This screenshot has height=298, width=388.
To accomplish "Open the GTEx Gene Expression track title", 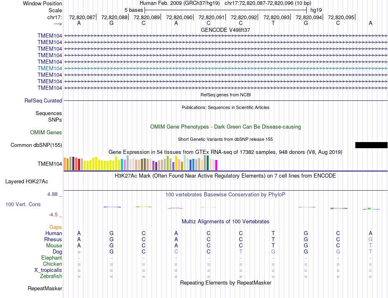I will (x=225, y=152).
